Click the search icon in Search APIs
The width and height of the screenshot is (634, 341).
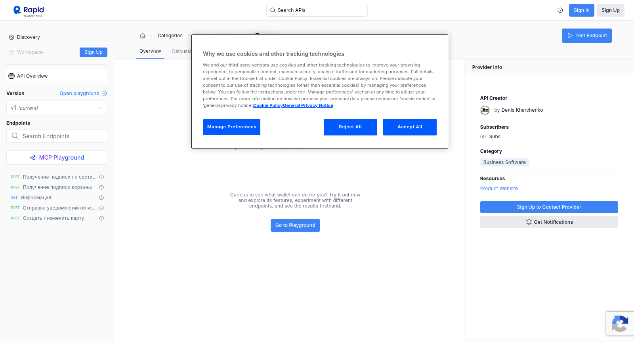tap(273, 10)
